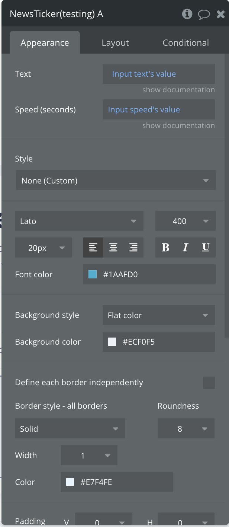
Task: Switch to the Conditional tab
Action: (186, 43)
